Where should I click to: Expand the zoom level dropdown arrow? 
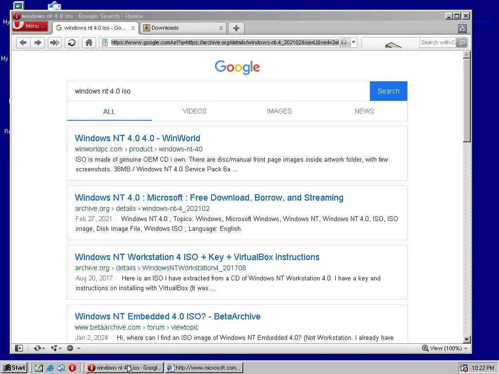click(x=465, y=349)
